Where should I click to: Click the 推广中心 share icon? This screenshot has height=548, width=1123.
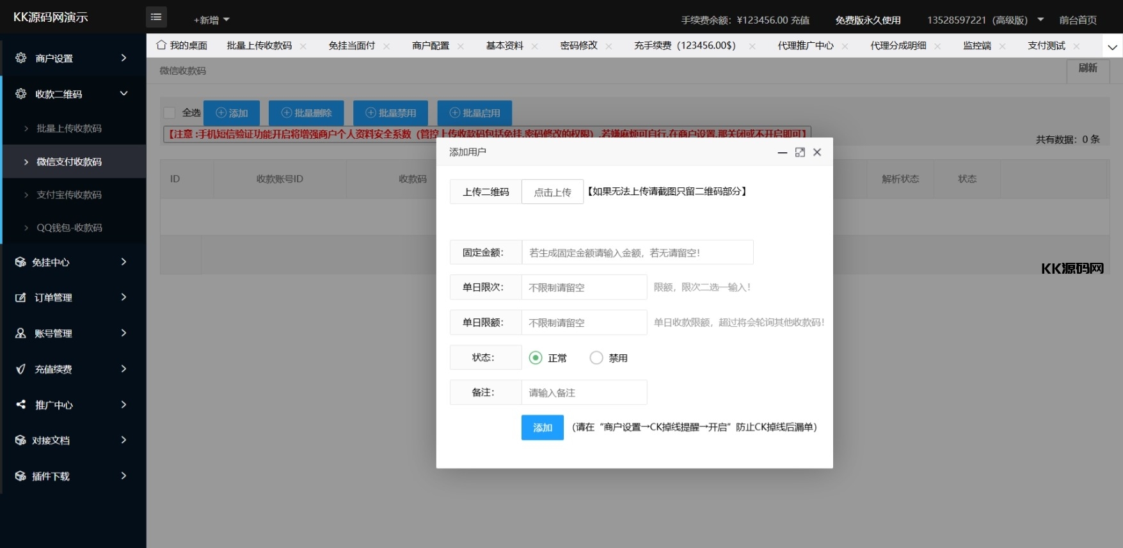(x=20, y=404)
